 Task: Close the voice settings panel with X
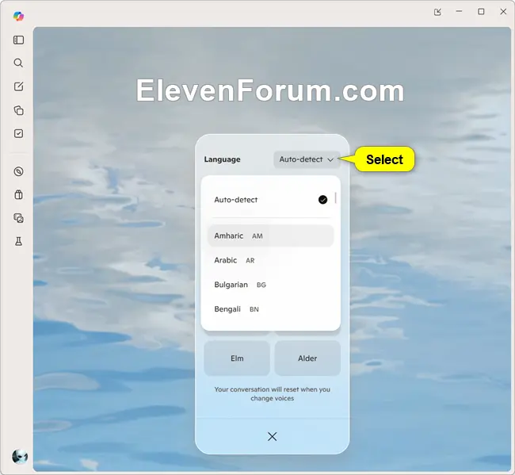click(272, 436)
